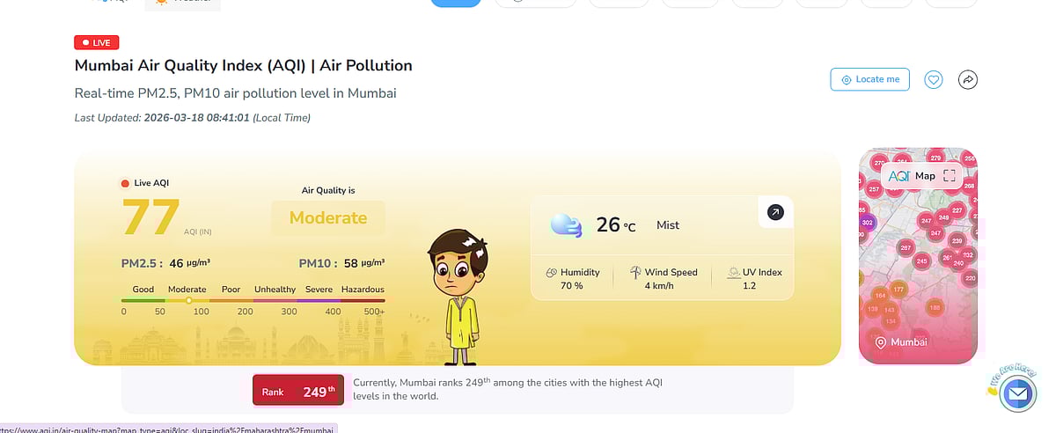Select the 188 map marker

[935, 307]
